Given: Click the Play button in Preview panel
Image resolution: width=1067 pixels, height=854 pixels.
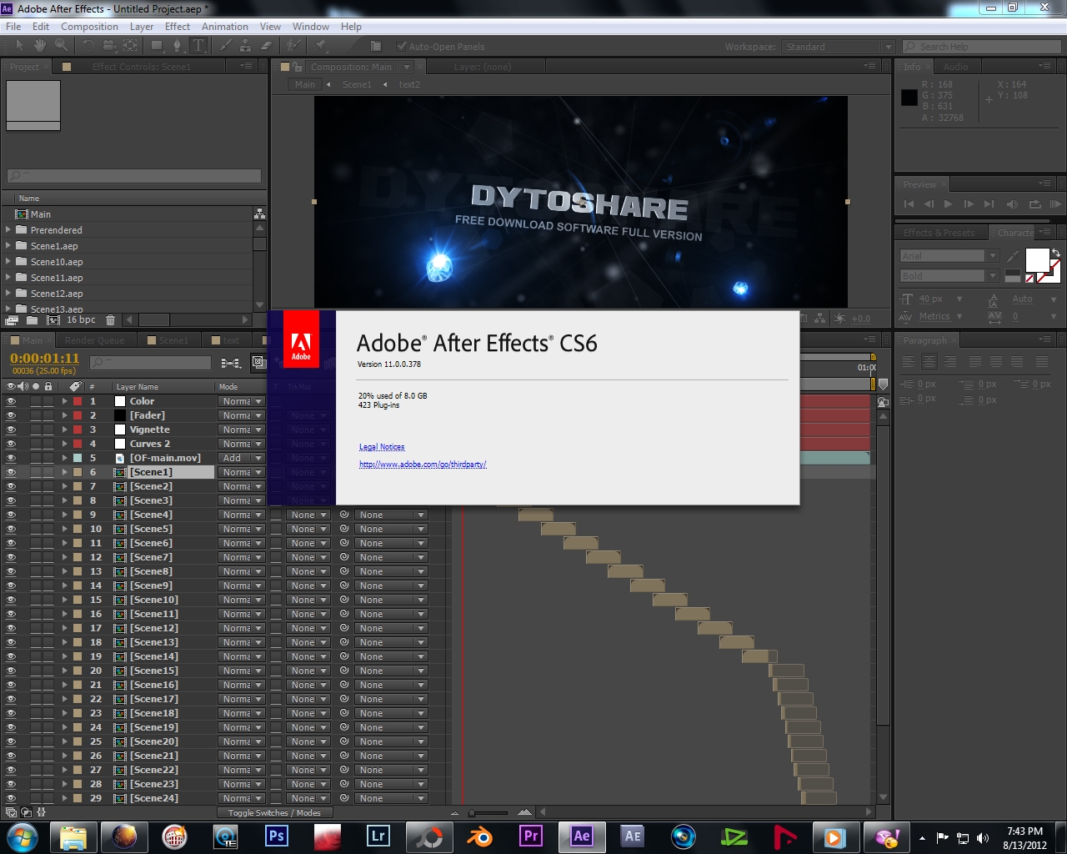Looking at the screenshot, I should click(948, 204).
